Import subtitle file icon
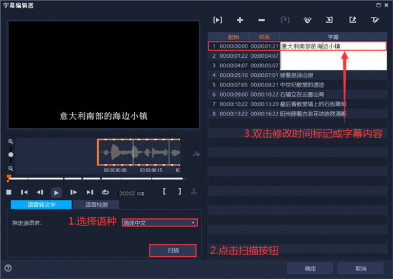Image resolution: width=393 pixels, height=279 pixels. point(329,20)
